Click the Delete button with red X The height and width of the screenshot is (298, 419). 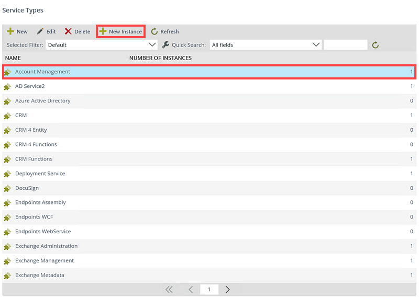(x=78, y=31)
